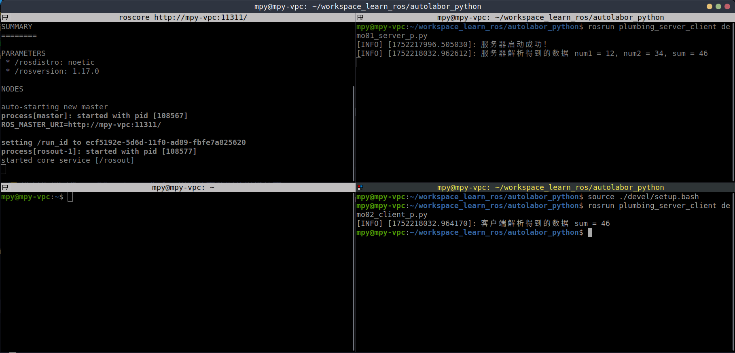The image size is (735, 353).
Task: Click the source ./devel/setup.bash command line
Action: tap(643, 197)
